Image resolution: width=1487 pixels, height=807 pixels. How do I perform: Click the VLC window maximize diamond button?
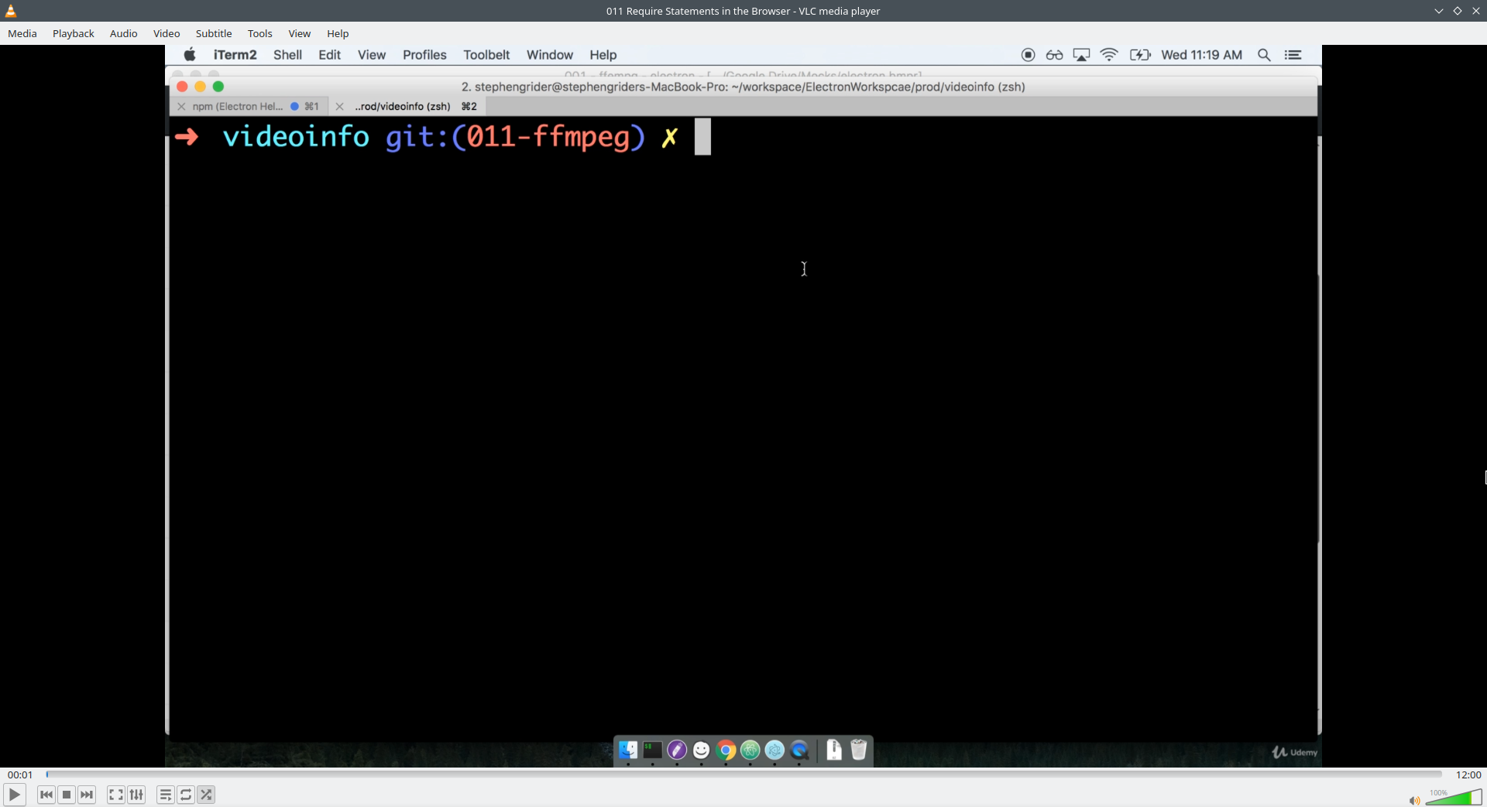click(1458, 11)
